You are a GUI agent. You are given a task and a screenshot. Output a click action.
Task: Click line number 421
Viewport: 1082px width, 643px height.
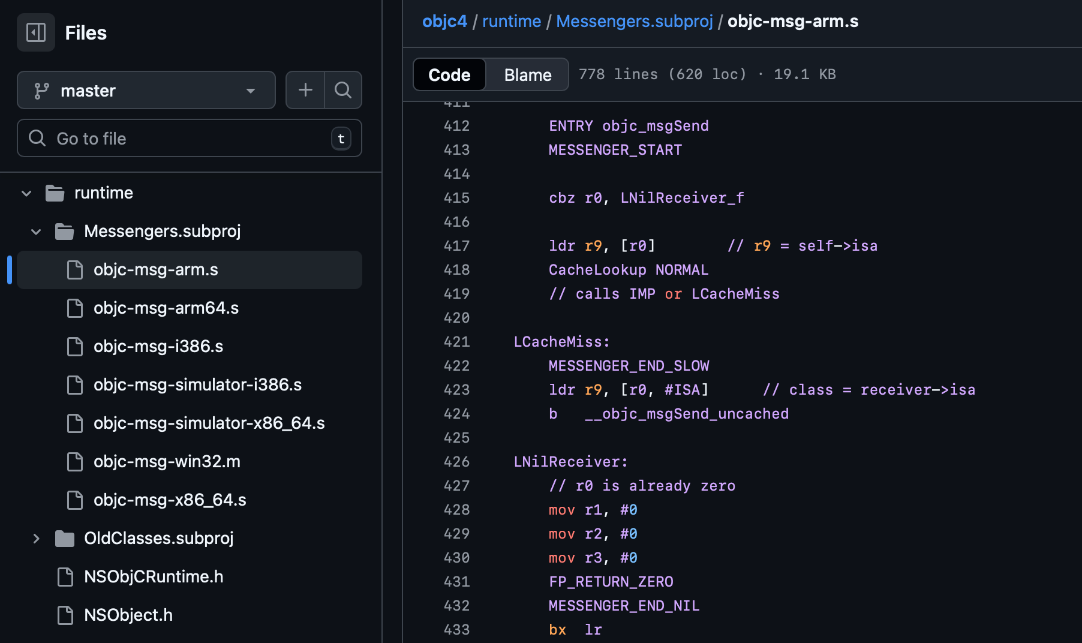tap(456, 342)
